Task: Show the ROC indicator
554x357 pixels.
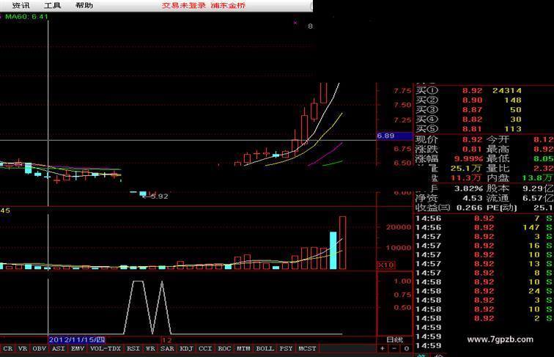Action: (224, 348)
